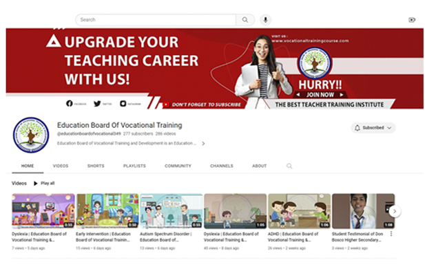Open the create video camera icon

pyautogui.click(x=412, y=20)
